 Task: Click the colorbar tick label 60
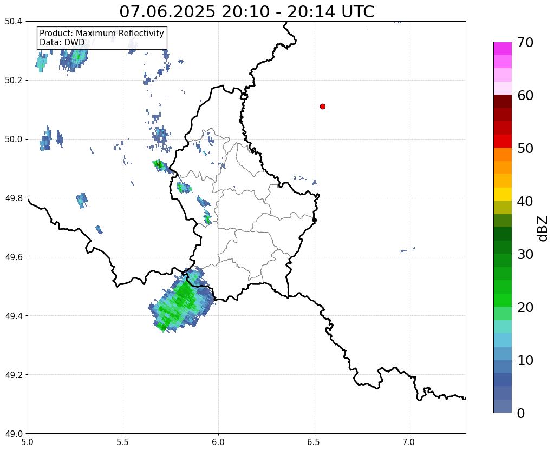525,95
